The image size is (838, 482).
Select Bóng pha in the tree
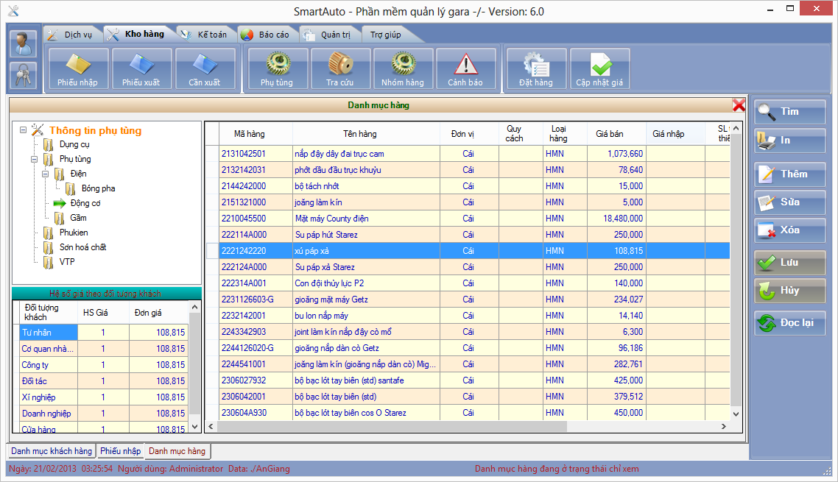99,188
